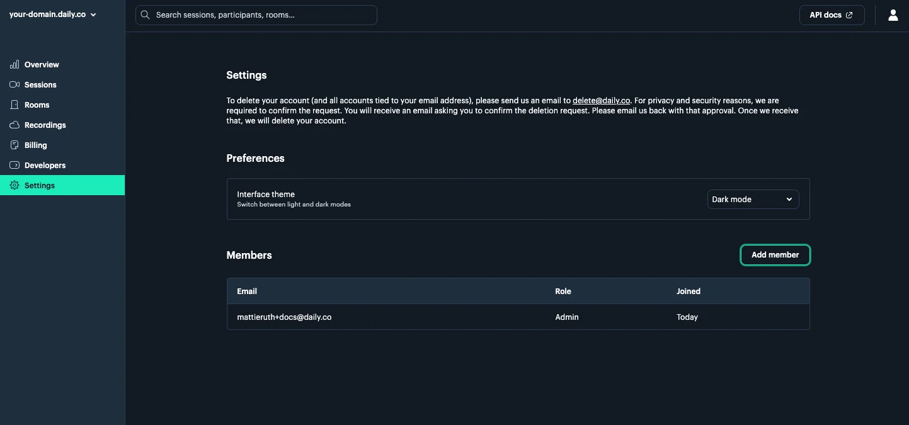Click the Interface theme label
Screen dimensions: 909x425
coord(266,195)
